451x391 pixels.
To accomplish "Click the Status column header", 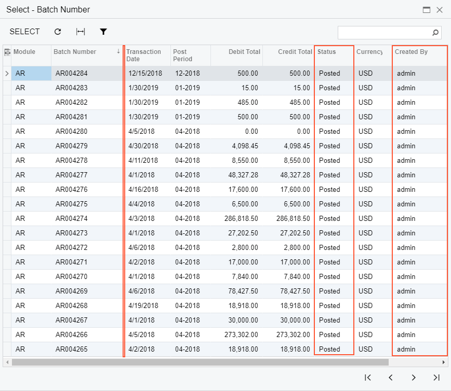I will coord(327,52).
